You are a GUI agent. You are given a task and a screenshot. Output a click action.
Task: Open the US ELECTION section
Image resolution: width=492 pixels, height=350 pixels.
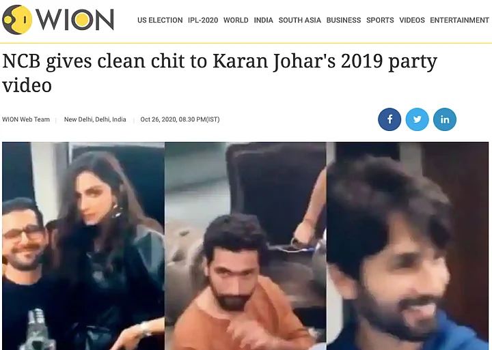(x=160, y=20)
